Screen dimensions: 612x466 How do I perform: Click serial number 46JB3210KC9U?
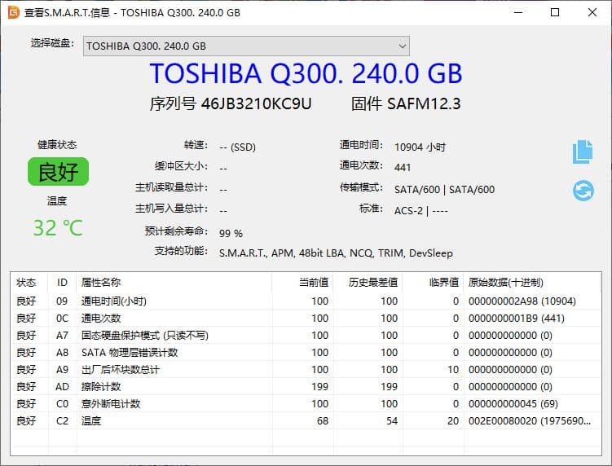coord(256,103)
